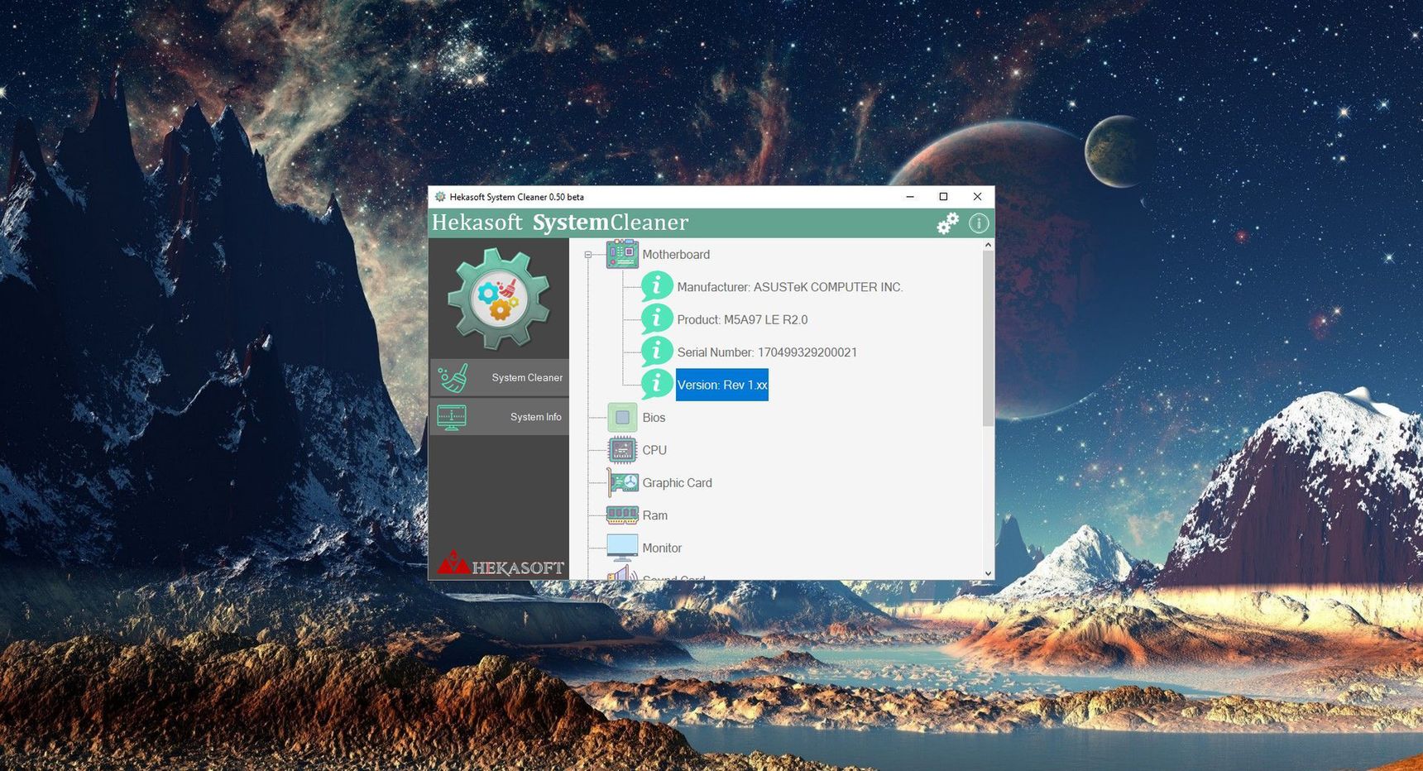This screenshot has width=1423, height=771.
Task: Click the broom icon for System Cleaner
Action: click(x=453, y=378)
